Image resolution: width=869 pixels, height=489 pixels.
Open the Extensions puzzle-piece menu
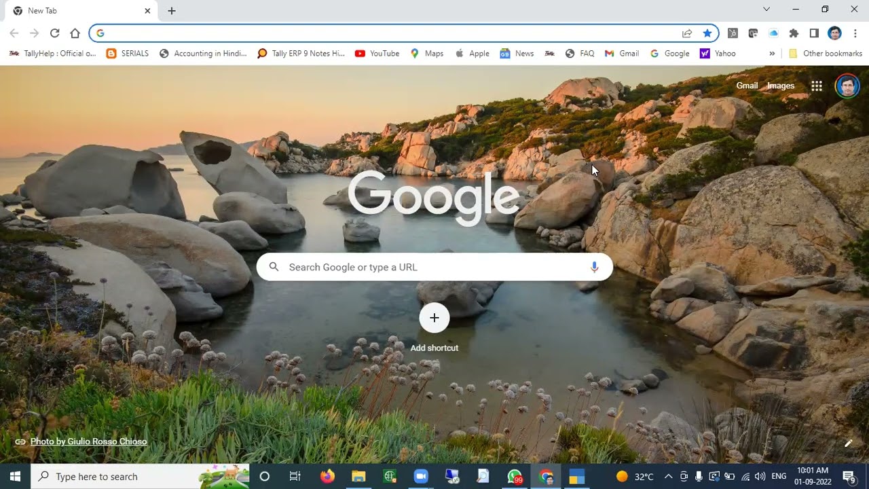coord(794,33)
